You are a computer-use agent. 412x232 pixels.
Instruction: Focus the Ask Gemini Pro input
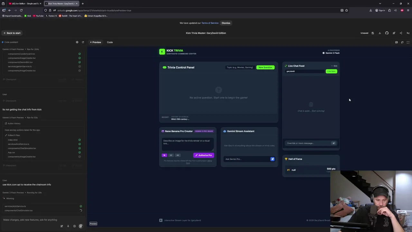247,159
